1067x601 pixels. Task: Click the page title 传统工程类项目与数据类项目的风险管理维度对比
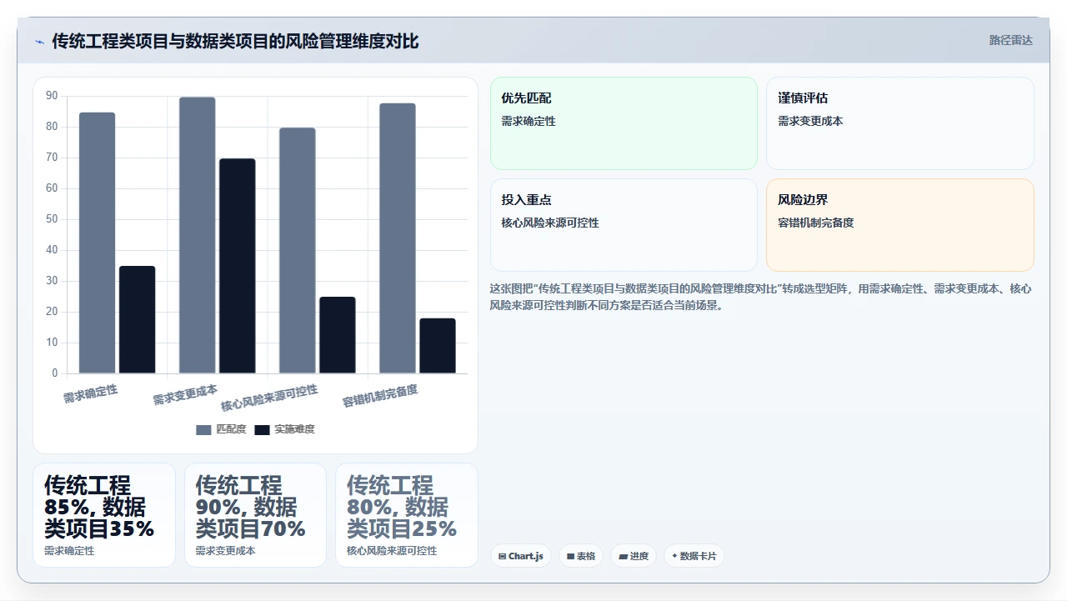236,41
